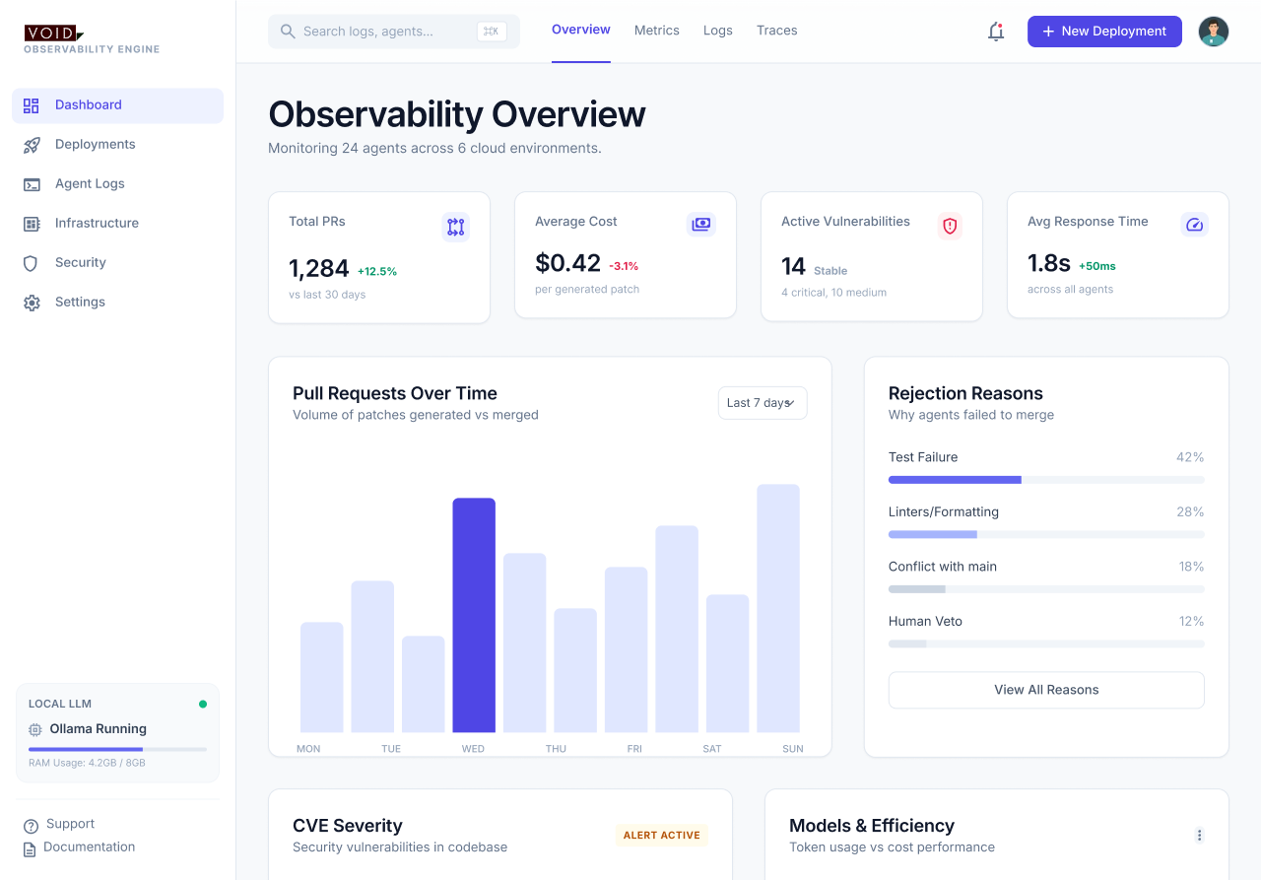Viewport: 1261px width, 880px height.
Task: Open the Infrastructure panel icon
Action: (32, 223)
